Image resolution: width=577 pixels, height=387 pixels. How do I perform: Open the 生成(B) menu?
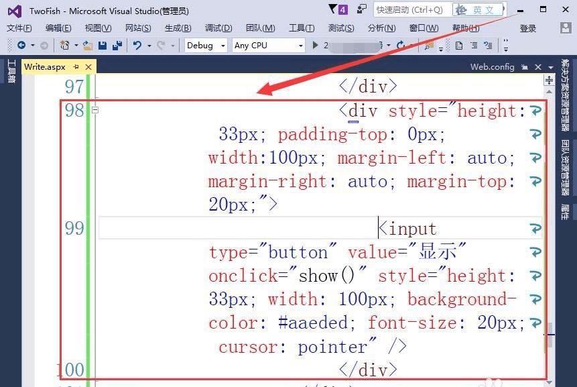178,28
